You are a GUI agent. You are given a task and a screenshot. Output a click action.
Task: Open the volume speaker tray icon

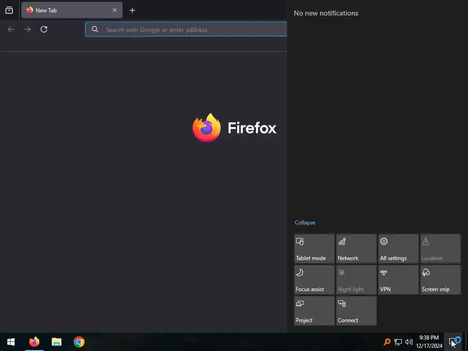click(409, 342)
